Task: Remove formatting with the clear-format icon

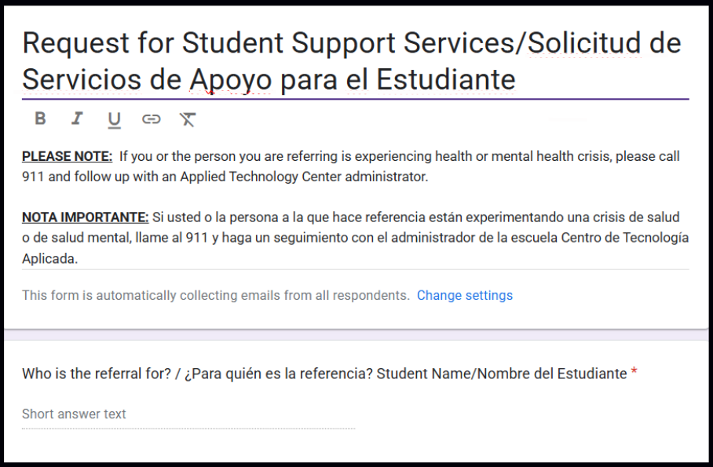Action: (x=187, y=119)
